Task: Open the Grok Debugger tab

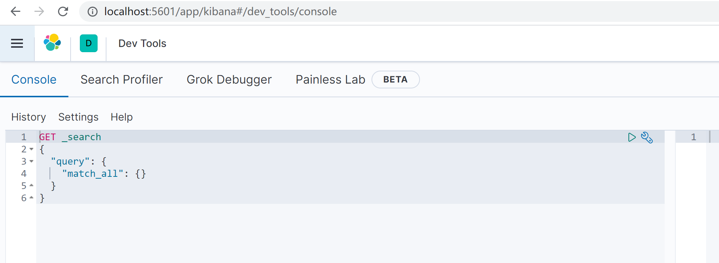Action: (229, 80)
